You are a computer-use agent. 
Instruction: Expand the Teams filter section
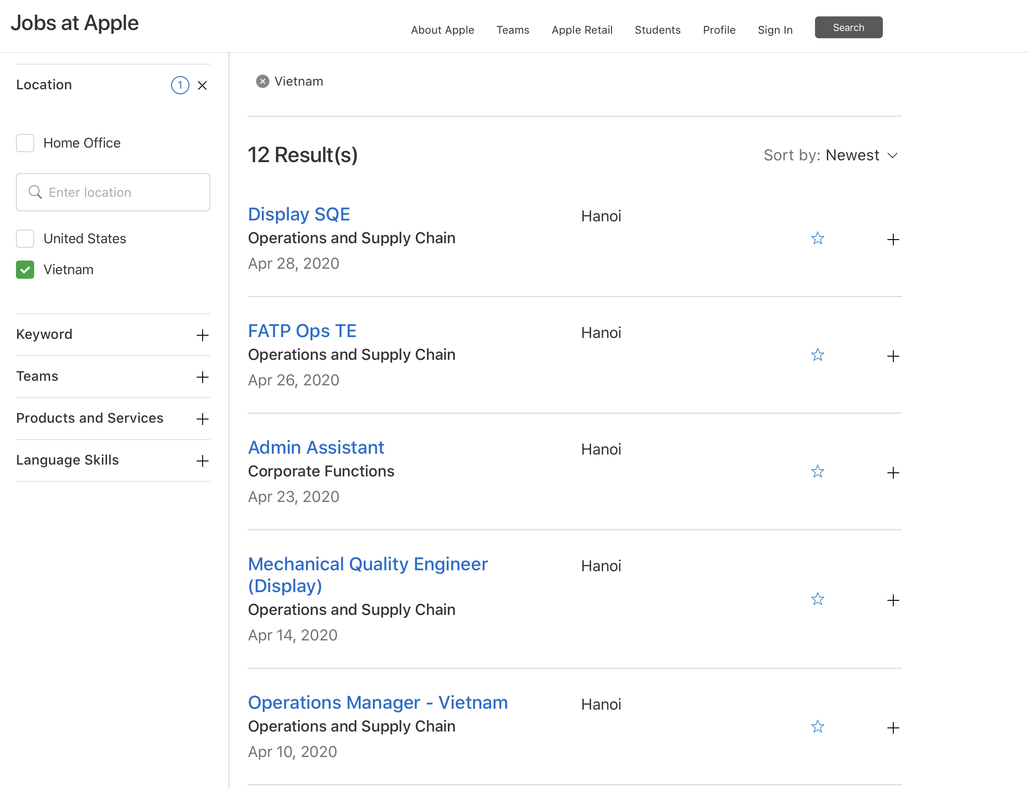coord(202,377)
